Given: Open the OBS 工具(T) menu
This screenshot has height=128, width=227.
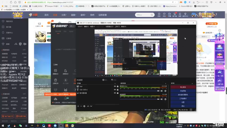Looking at the screenshot, I should pyautogui.click(x=117, y=26).
